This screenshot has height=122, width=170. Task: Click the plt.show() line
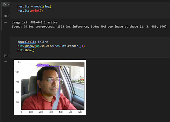click(26, 50)
